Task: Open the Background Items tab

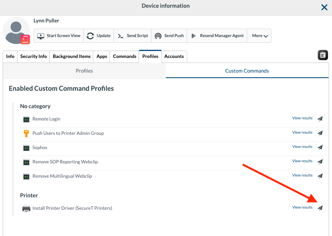Action: [x=72, y=56]
